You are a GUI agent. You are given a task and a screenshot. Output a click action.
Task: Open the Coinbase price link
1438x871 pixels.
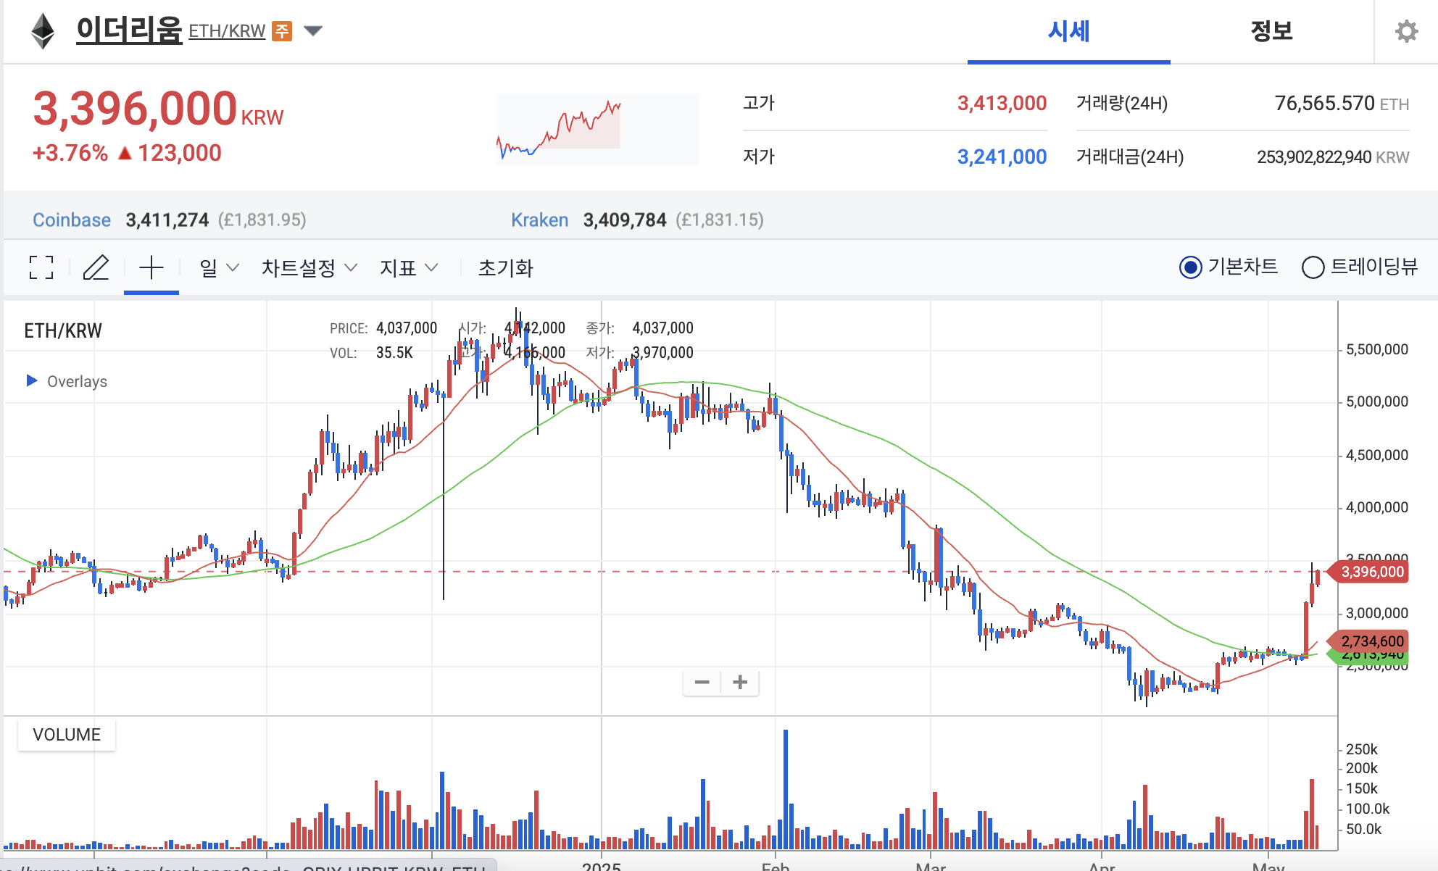[72, 220]
